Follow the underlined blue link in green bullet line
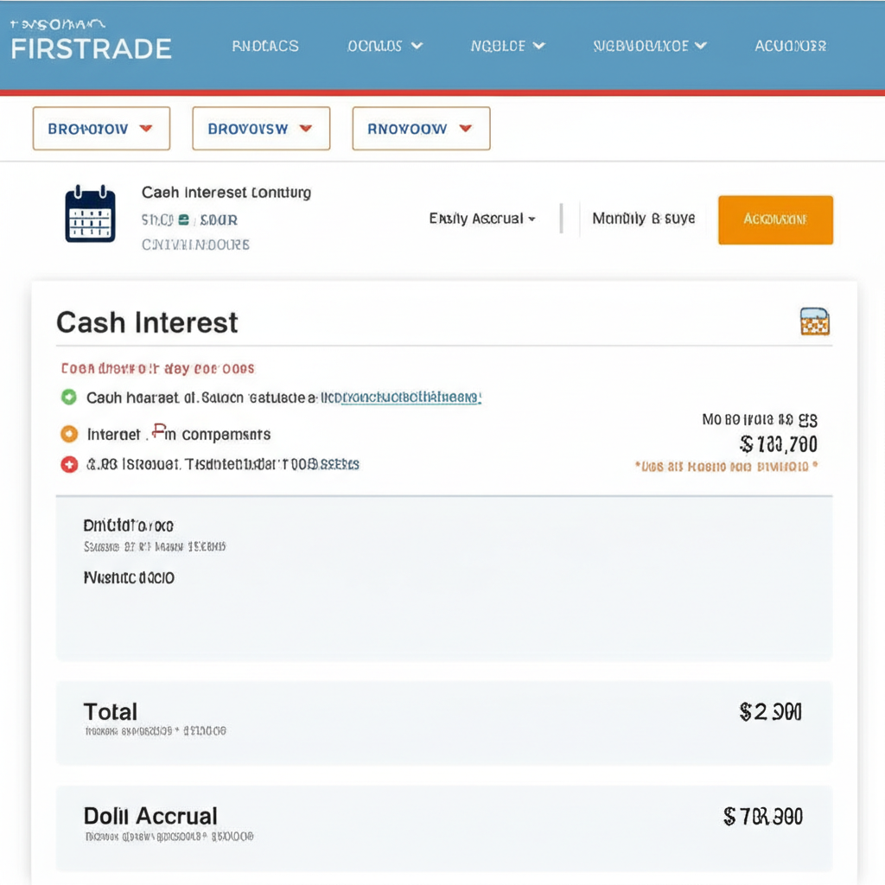885x885 pixels. coord(411,398)
